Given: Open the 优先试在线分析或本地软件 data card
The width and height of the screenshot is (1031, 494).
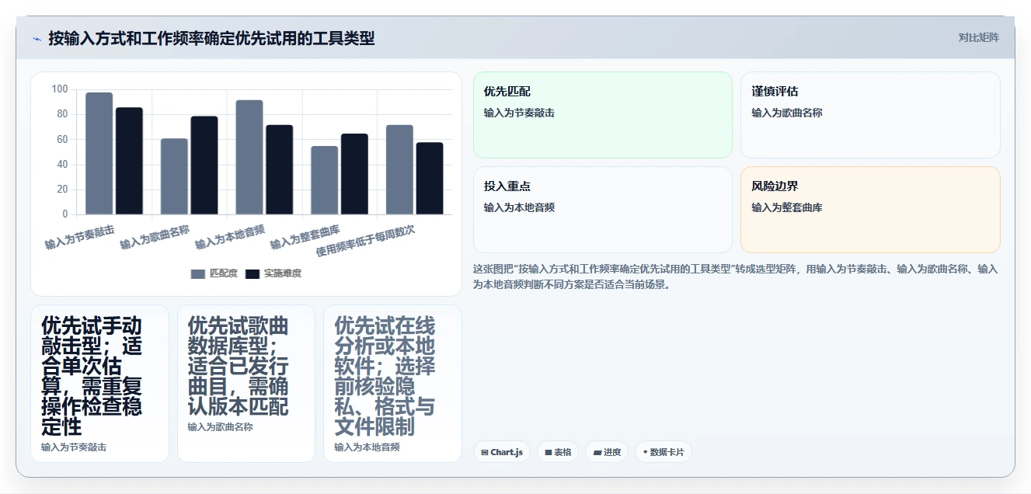Looking at the screenshot, I should click(393, 384).
